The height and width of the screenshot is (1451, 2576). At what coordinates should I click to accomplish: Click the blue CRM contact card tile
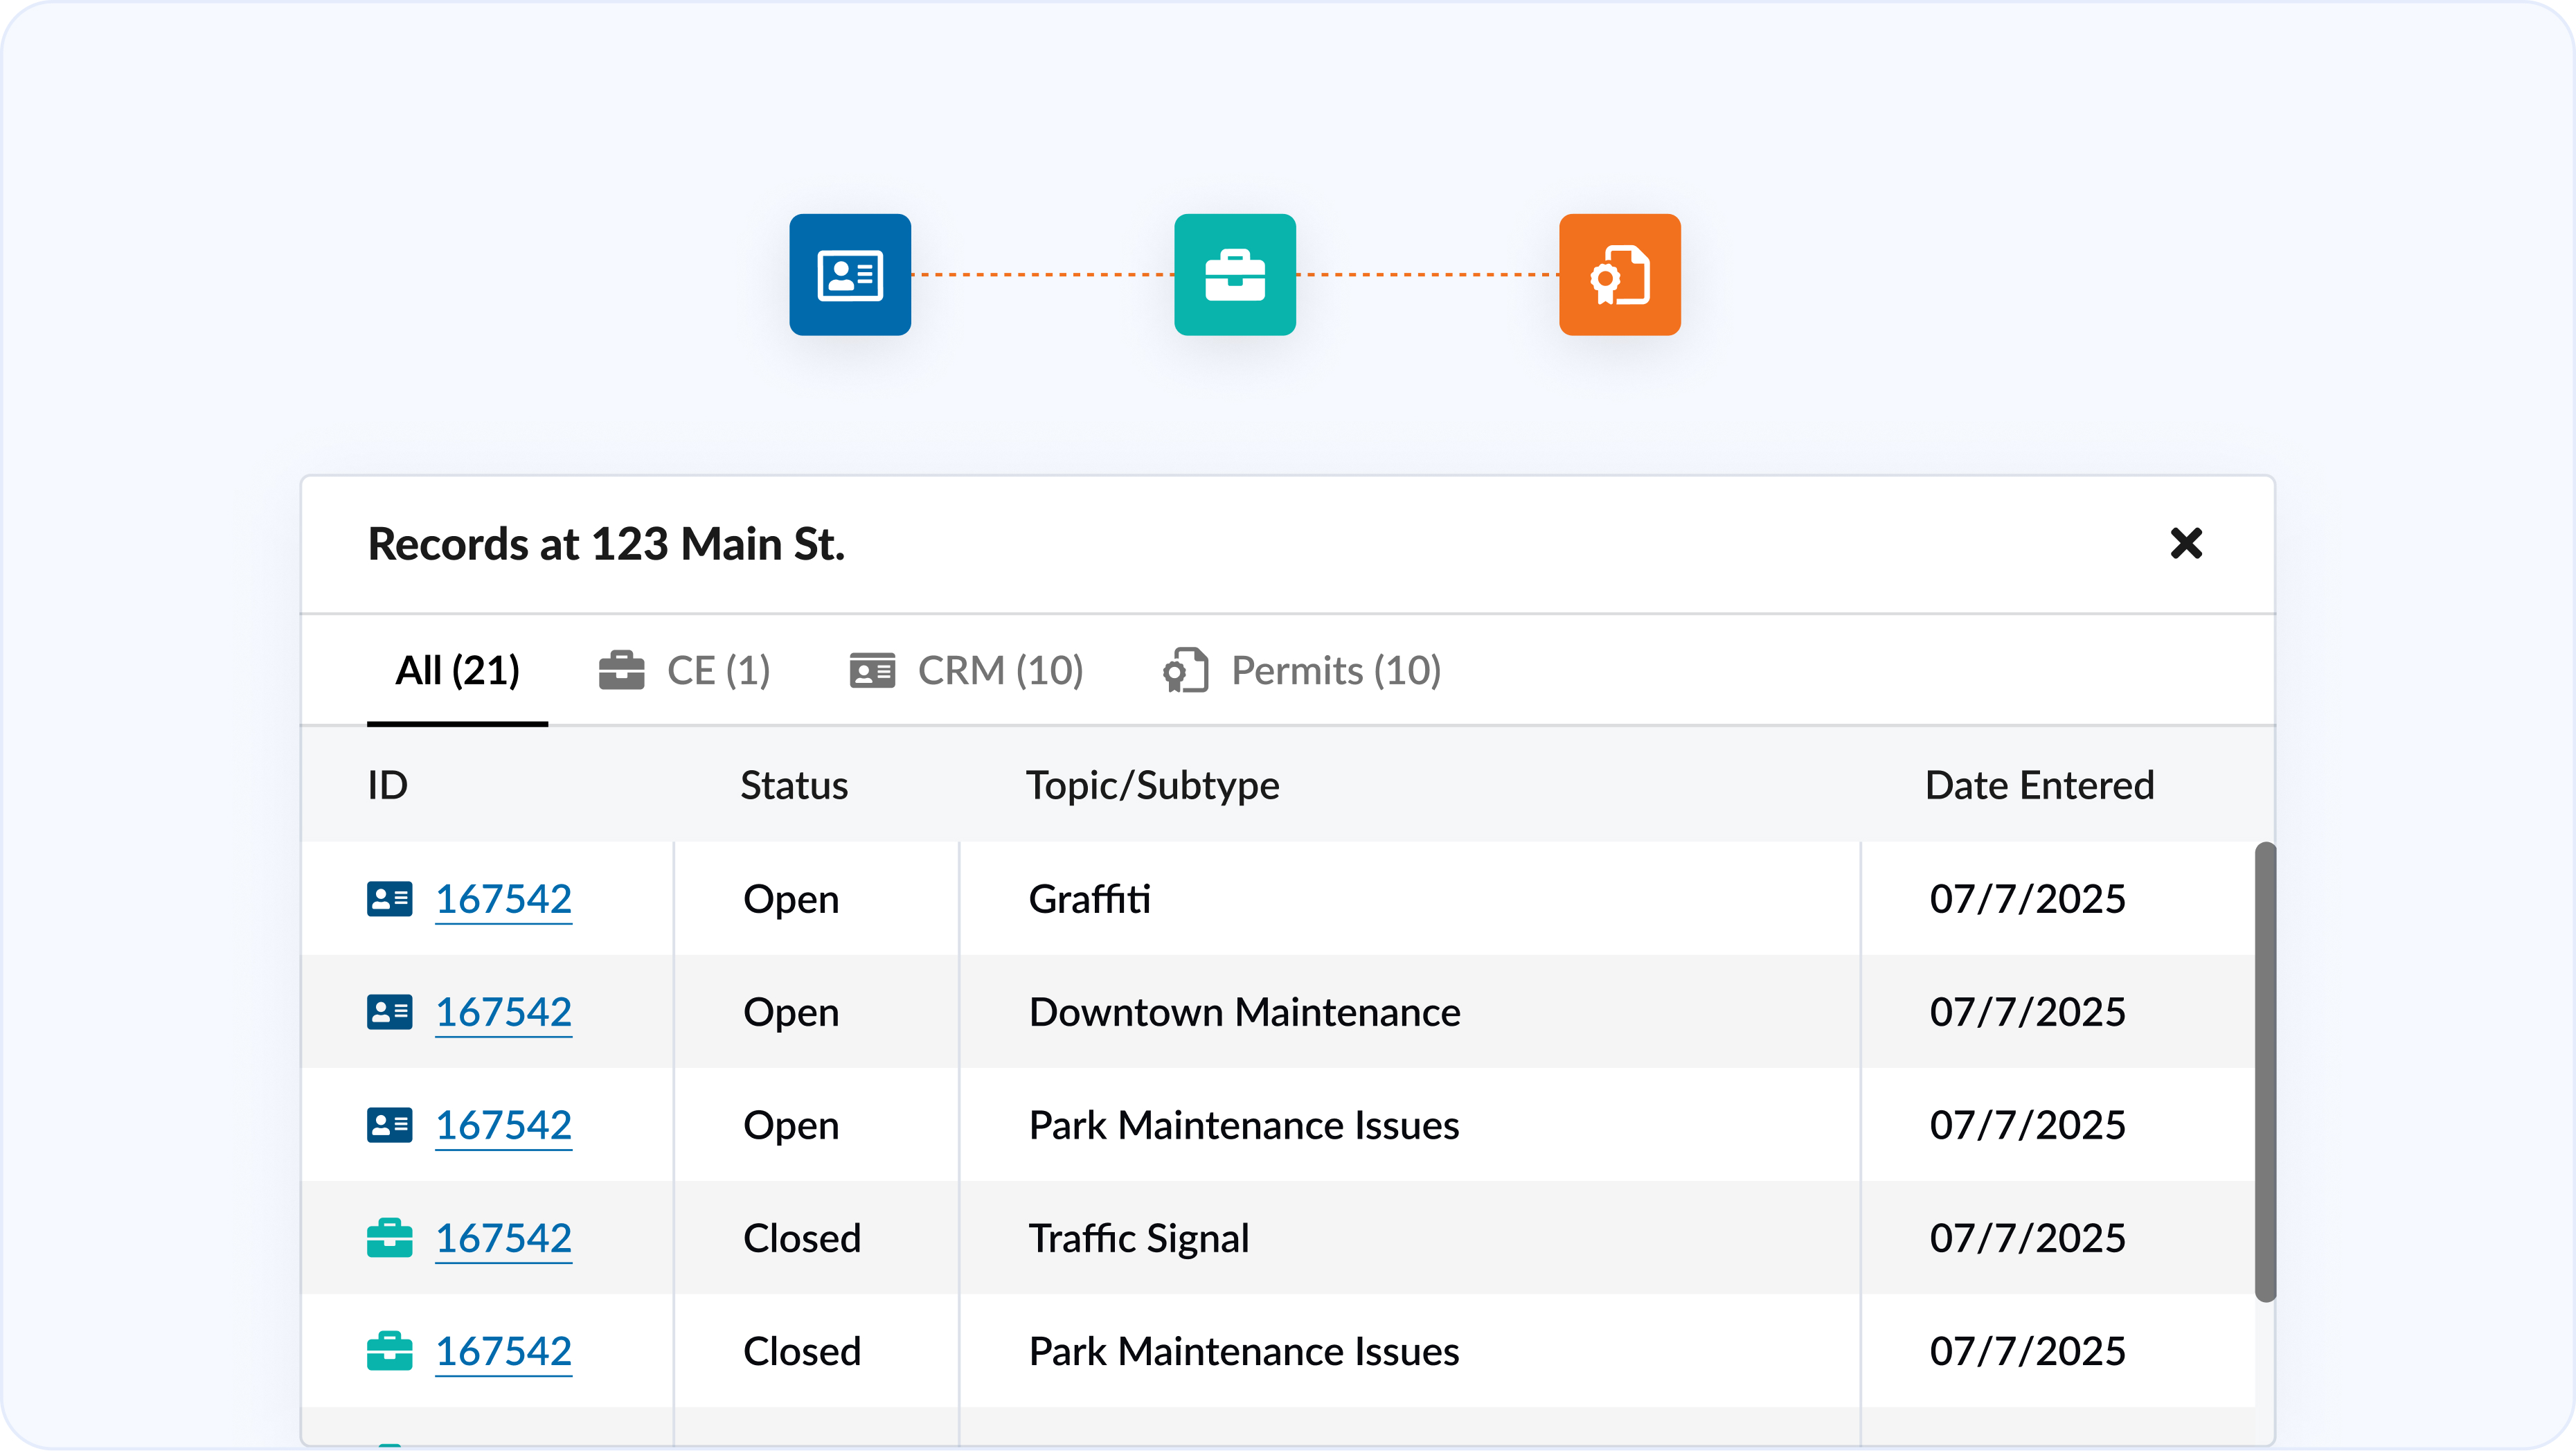(x=849, y=274)
